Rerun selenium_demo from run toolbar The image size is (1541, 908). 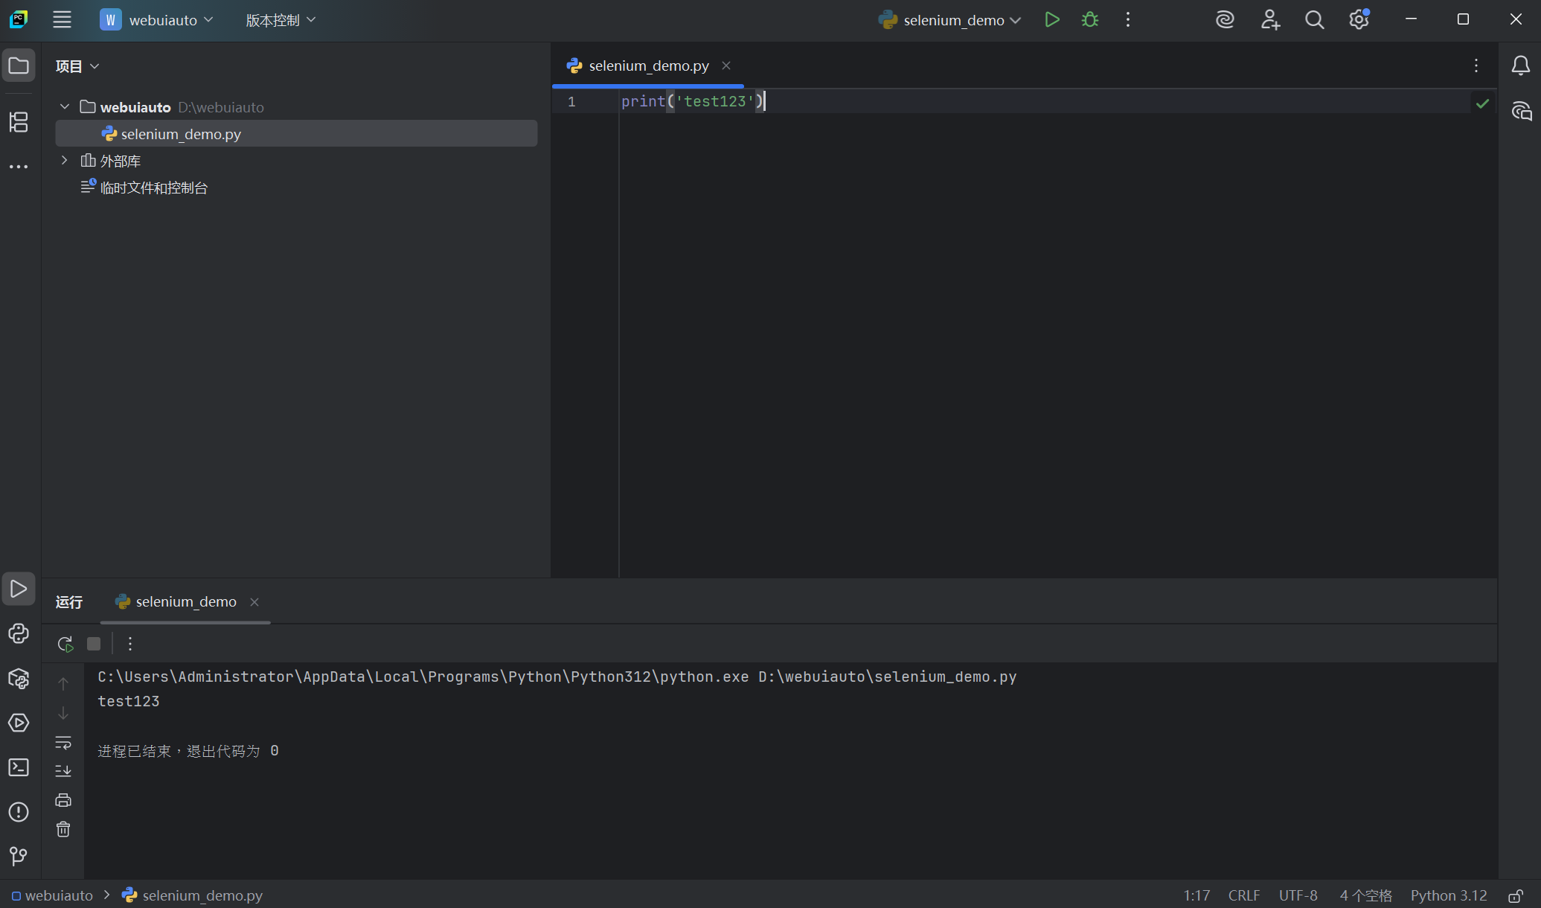click(65, 644)
